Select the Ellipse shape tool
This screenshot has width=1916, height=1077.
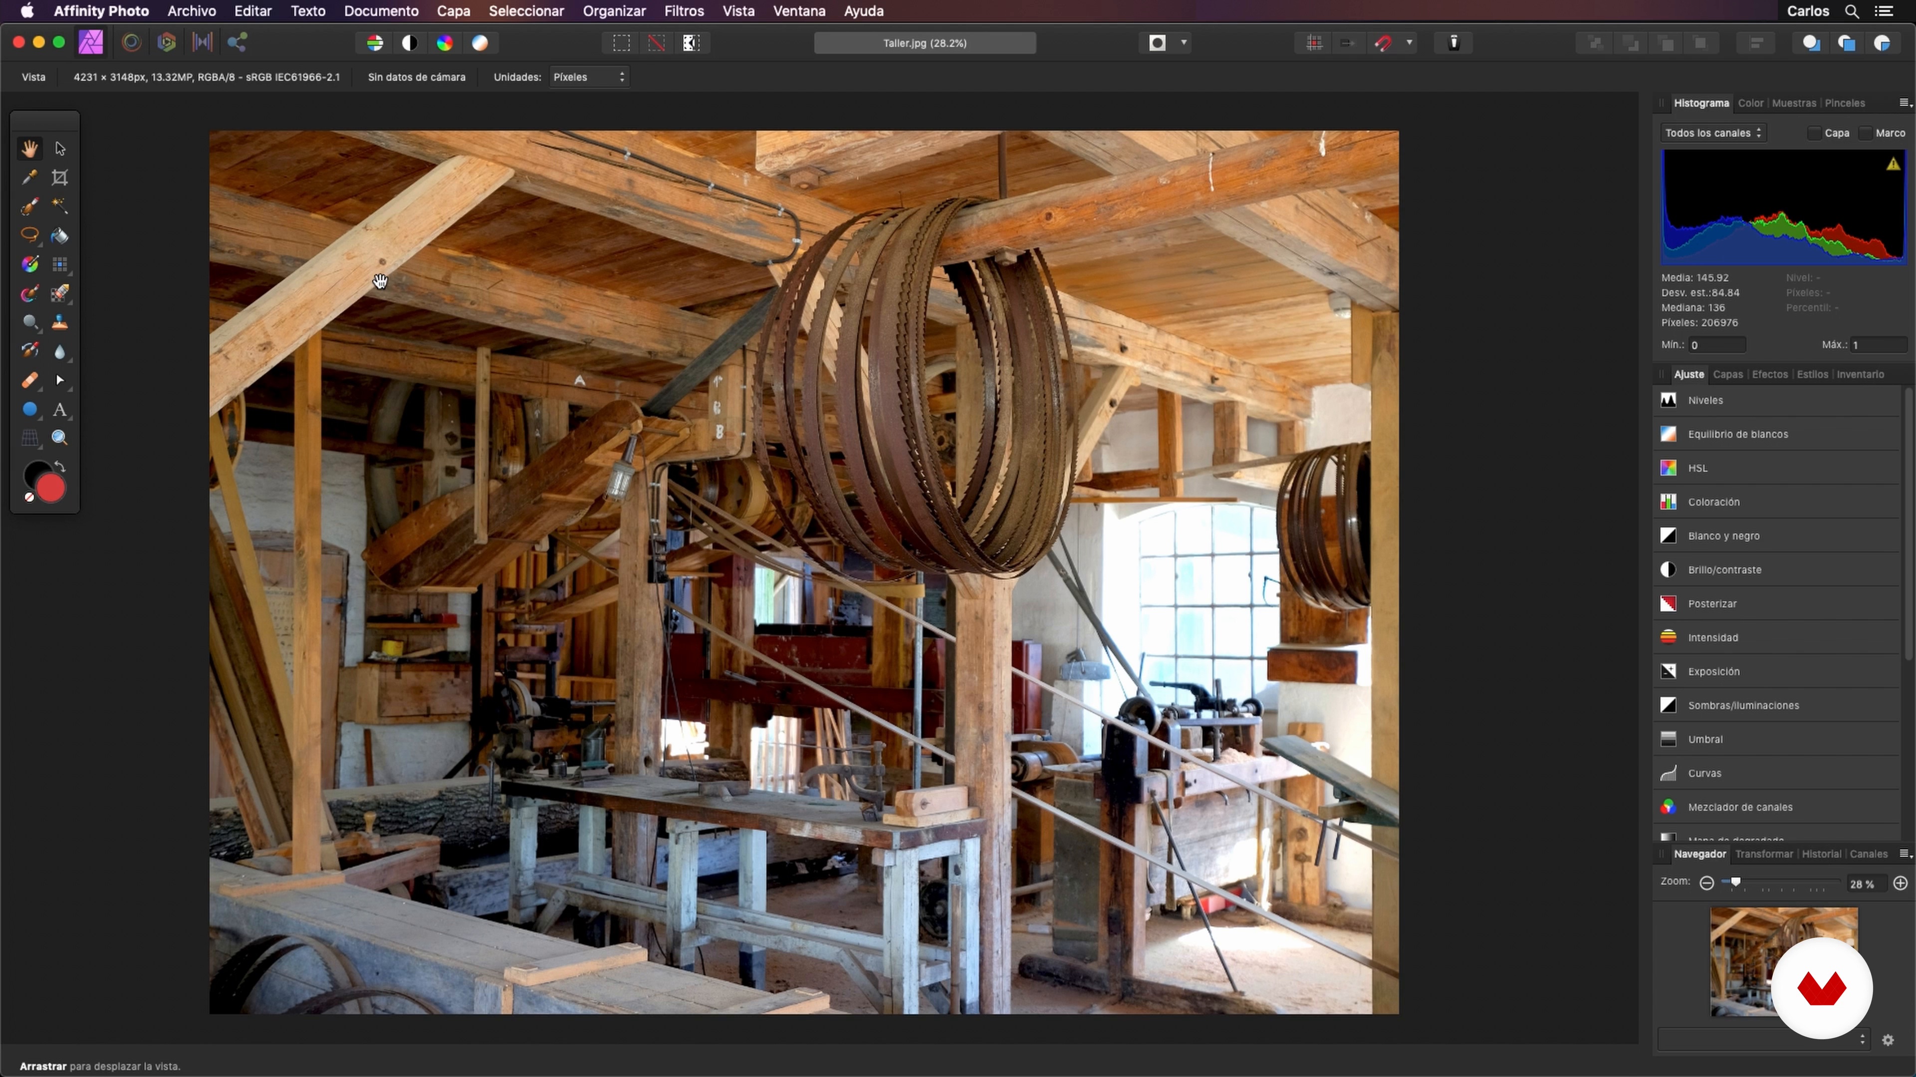pyautogui.click(x=30, y=409)
